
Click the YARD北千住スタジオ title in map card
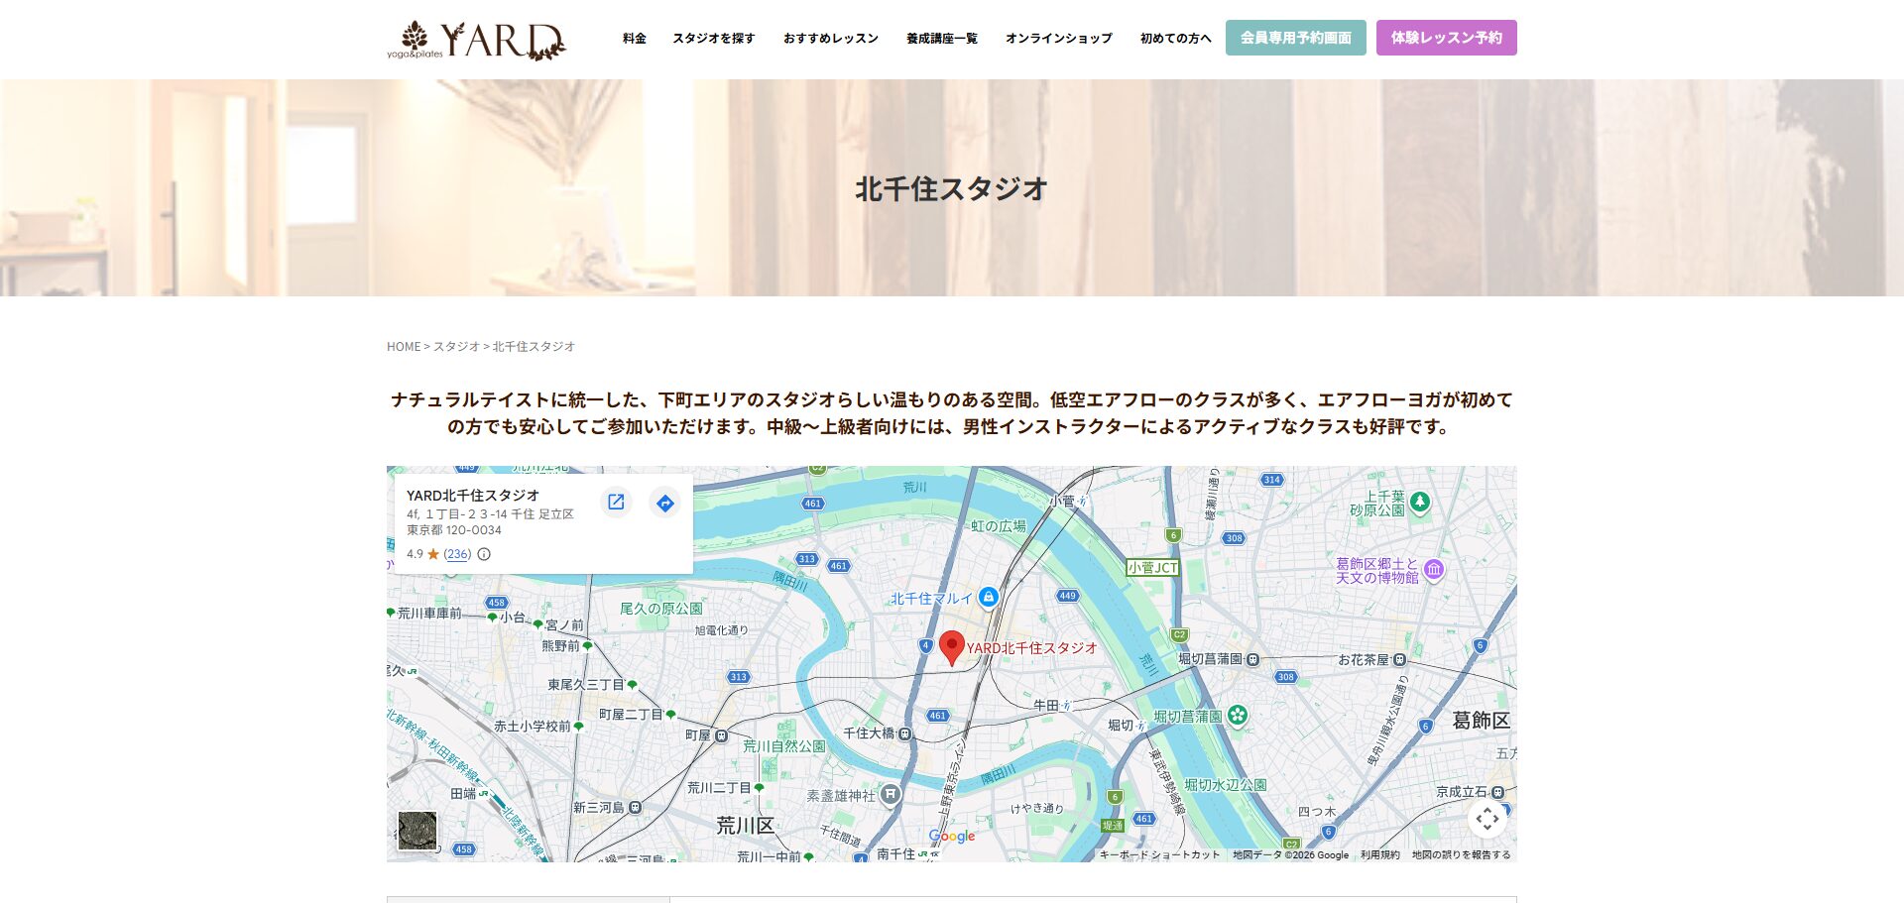pos(473,496)
